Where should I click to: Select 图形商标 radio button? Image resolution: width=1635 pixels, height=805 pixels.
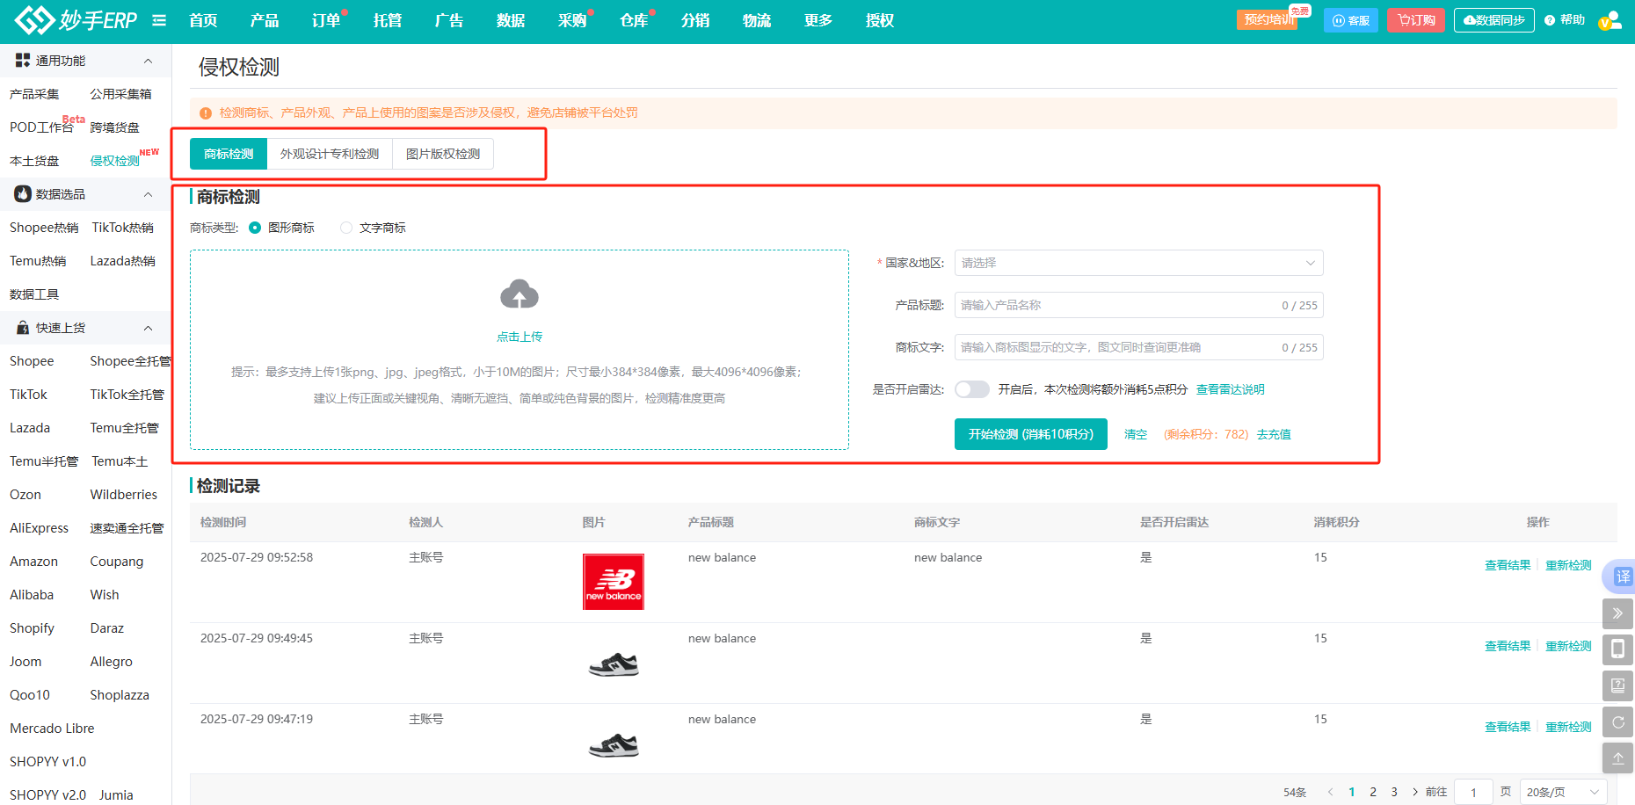coord(255,228)
